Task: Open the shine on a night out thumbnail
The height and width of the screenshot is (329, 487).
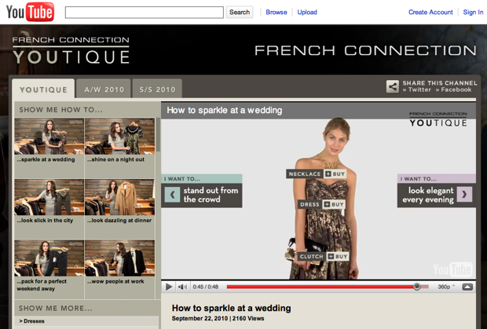Action: coord(120,137)
